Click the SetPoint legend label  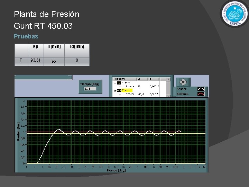click(x=183, y=94)
